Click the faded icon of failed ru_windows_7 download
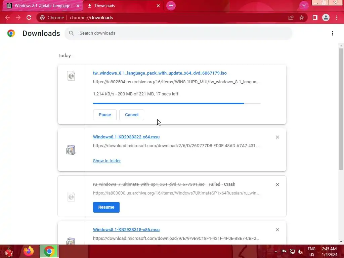The image size is (344, 258). (71, 197)
